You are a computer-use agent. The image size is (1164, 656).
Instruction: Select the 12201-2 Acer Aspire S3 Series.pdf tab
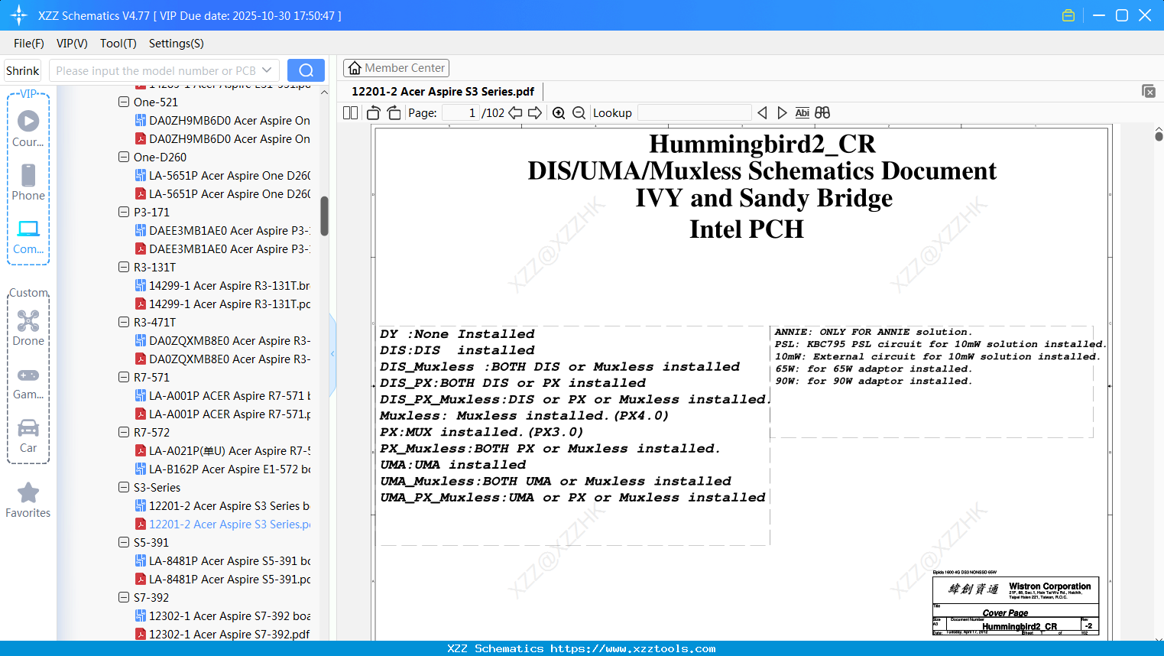tap(443, 92)
